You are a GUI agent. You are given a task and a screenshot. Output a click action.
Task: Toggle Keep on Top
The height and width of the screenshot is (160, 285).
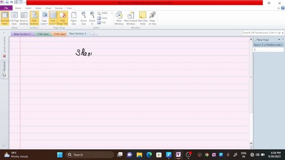[152, 18]
